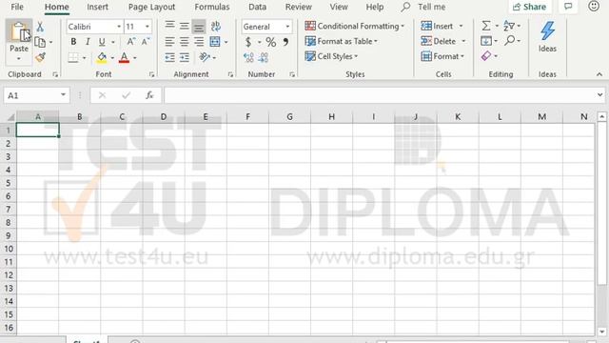This screenshot has width=609, height=343.
Task: Click the Paste clipboard icon
Action: [19, 32]
